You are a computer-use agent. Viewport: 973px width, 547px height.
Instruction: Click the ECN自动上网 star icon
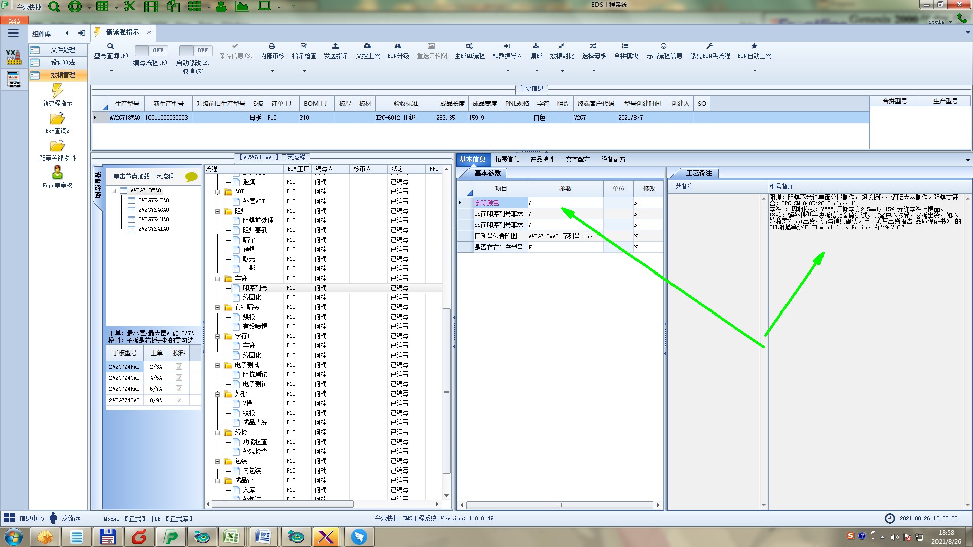754,46
